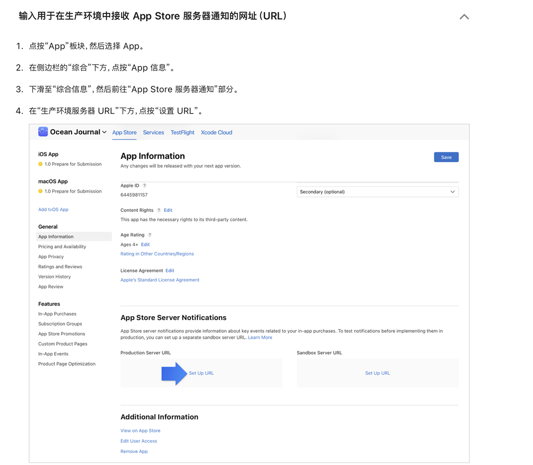The height and width of the screenshot is (465, 533).
Task: Open App Store Promotions sidebar item
Action: [x=62, y=334]
